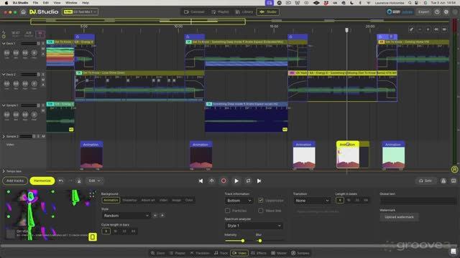Click the Filter knob on Deck 2
Image resolution: width=460 pixels, height=258 pixels.
point(34,84)
